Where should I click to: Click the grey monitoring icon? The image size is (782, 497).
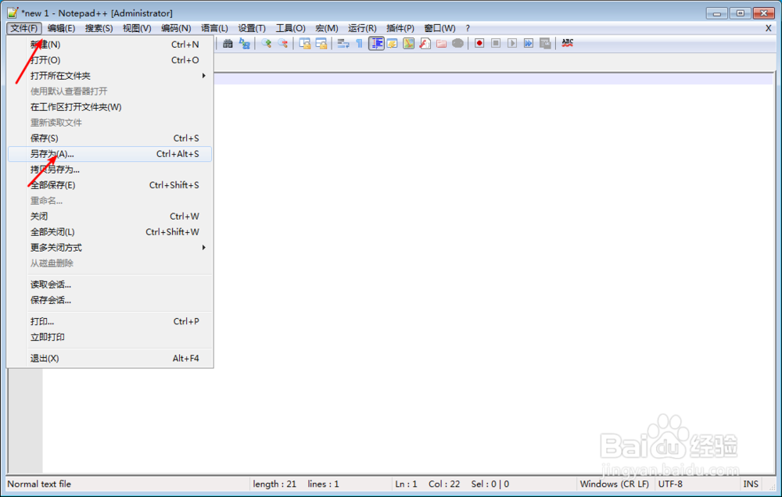pos(457,43)
